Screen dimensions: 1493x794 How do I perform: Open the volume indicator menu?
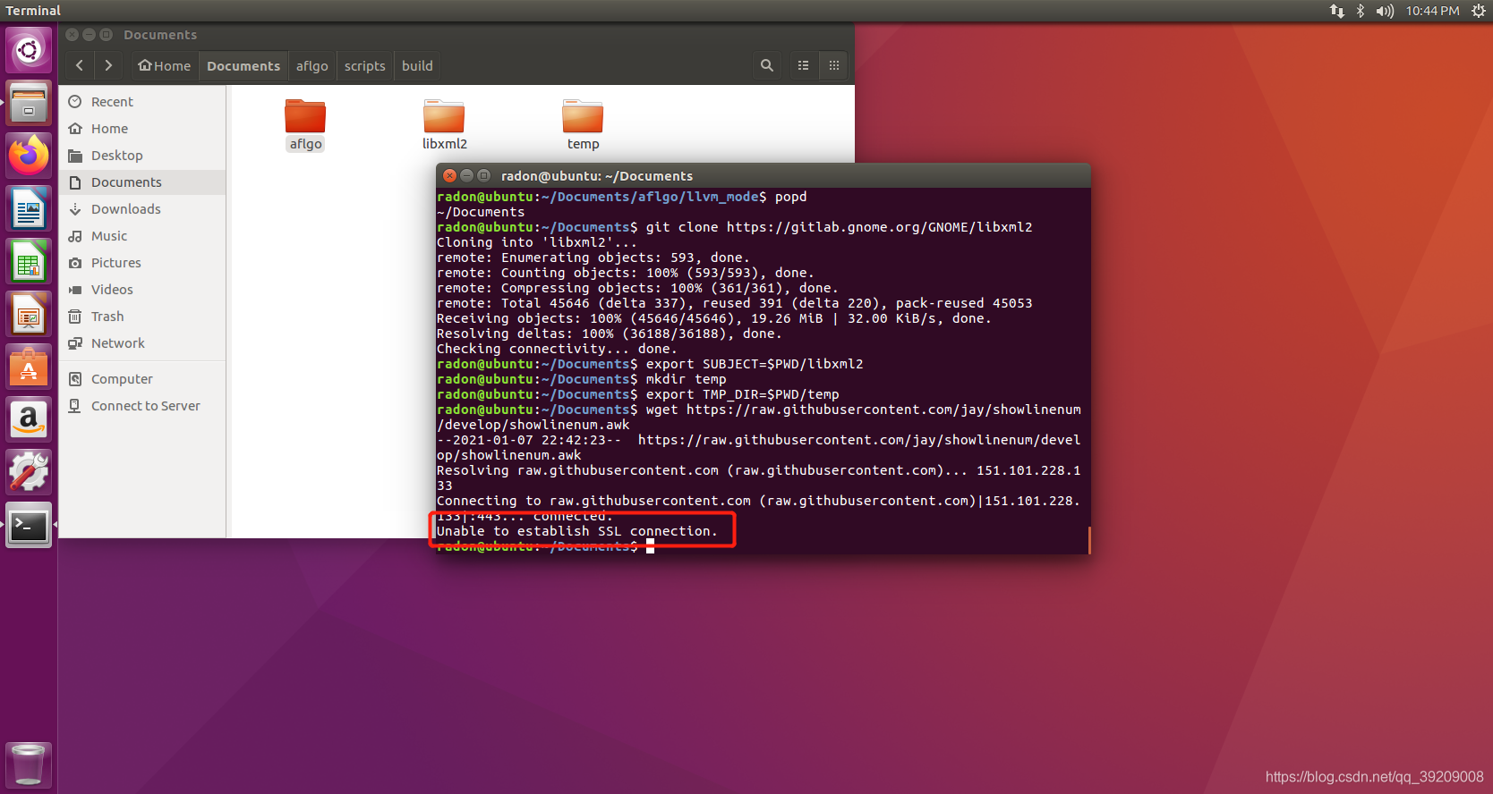pyautogui.click(x=1385, y=11)
